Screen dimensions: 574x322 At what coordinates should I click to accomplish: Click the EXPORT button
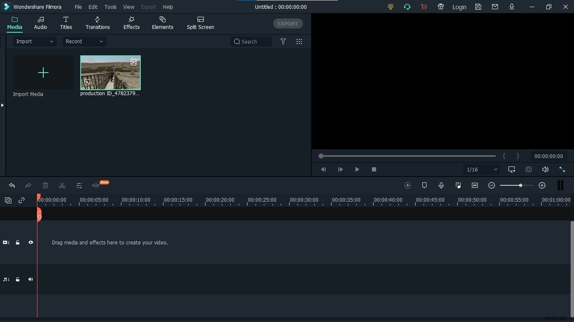(287, 23)
